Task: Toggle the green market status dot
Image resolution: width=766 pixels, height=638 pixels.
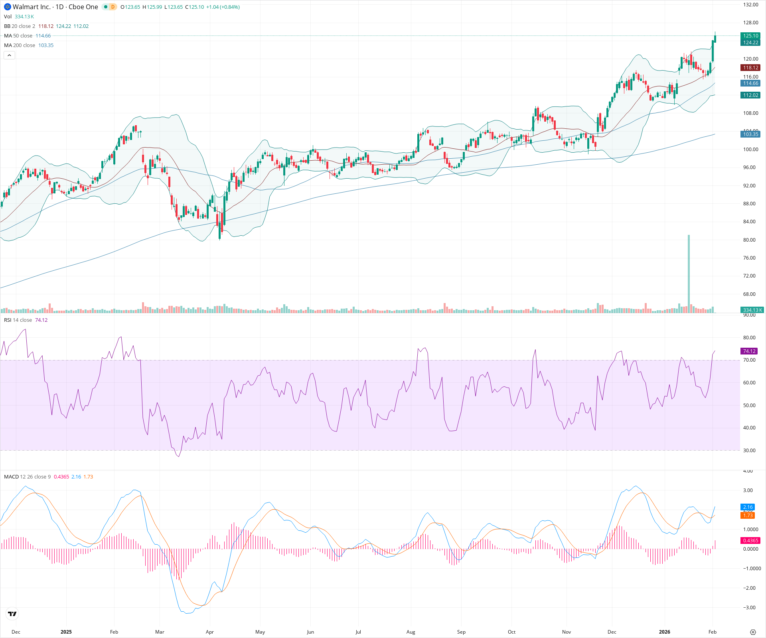Action: click(x=105, y=7)
